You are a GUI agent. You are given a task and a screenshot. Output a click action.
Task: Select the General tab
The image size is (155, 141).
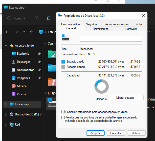pyautogui.click(x=71, y=28)
